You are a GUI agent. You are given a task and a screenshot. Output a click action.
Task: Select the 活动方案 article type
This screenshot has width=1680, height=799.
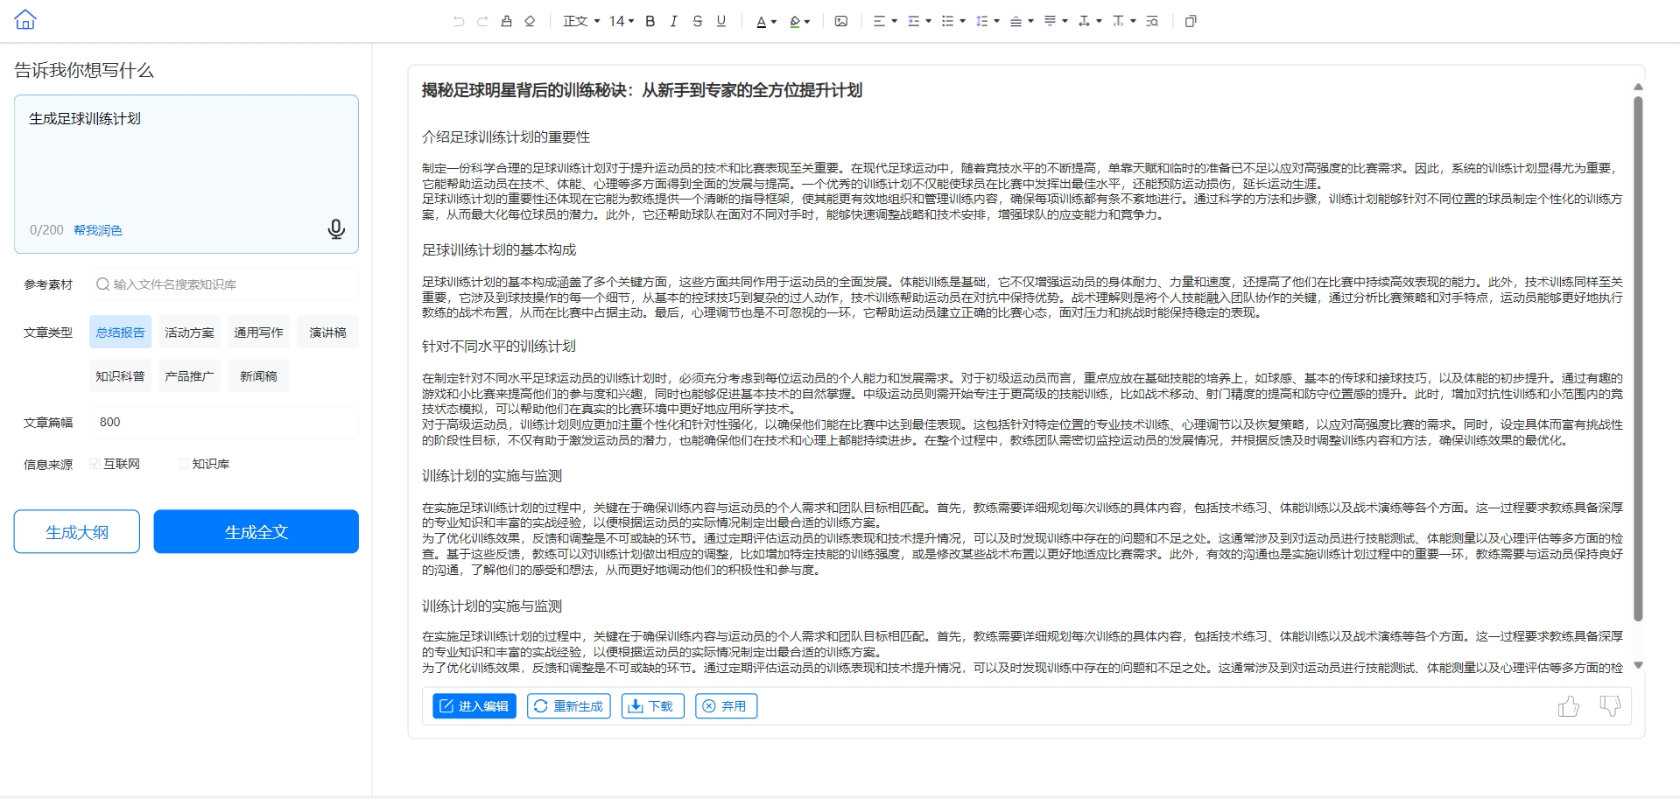pyautogui.click(x=189, y=333)
